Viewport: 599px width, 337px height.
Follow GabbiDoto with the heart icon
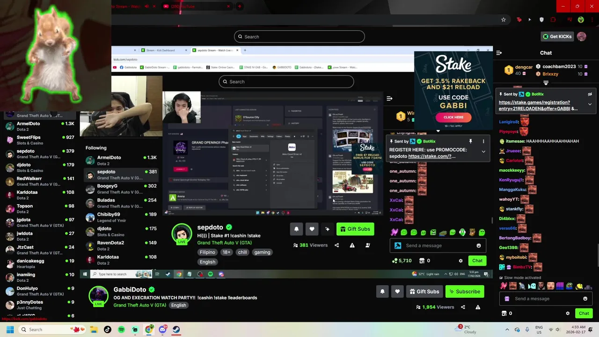pos(397,292)
